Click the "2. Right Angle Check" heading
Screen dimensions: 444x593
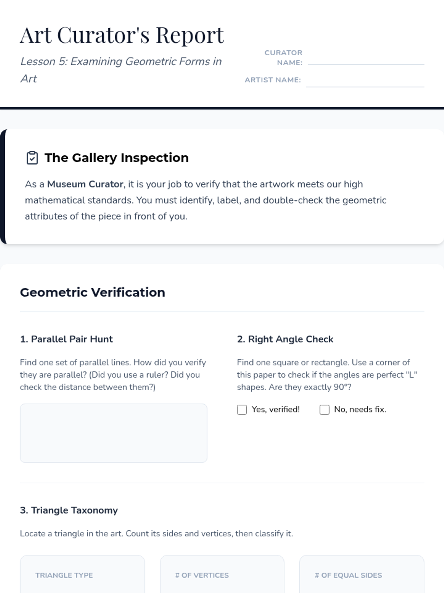[x=285, y=339]
